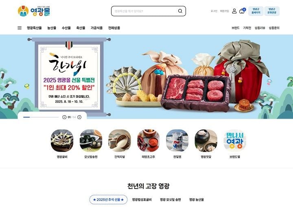This screenshot has height=207, width=293.
Task: Click the search magnifier icon
Action: tap(180, 11)
